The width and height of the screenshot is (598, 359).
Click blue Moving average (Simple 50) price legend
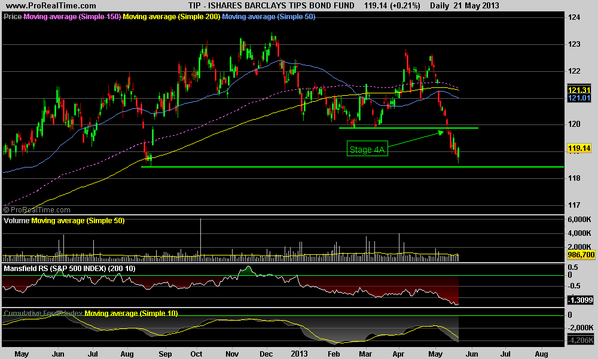click(x=269, y=17)
